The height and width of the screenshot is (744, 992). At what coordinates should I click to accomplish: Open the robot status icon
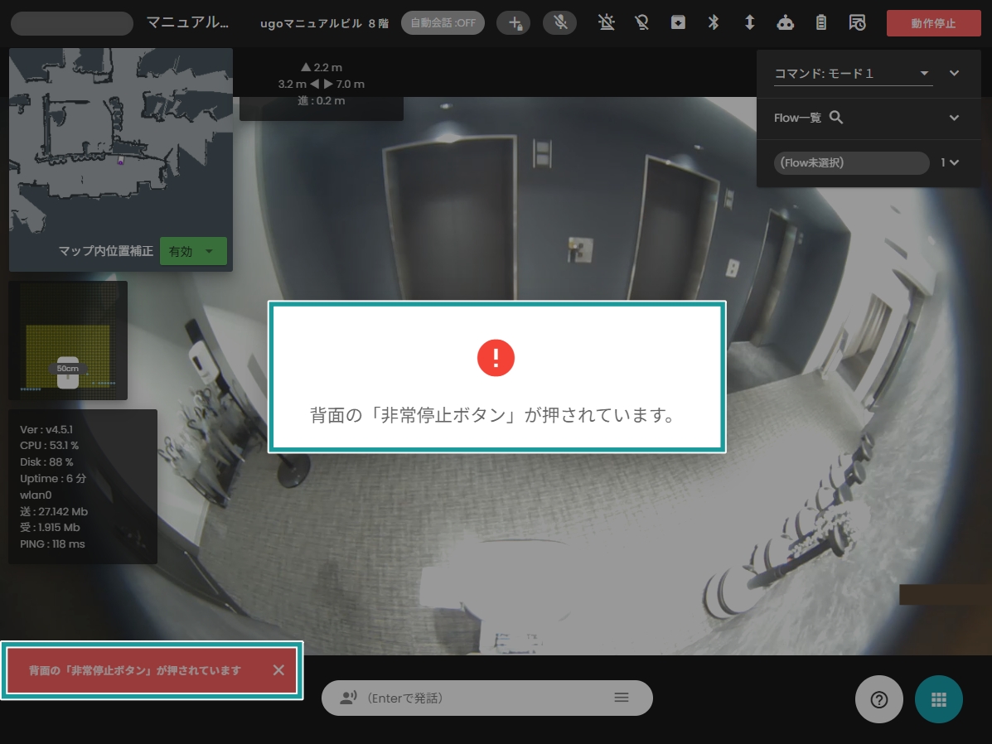(785, 22)
